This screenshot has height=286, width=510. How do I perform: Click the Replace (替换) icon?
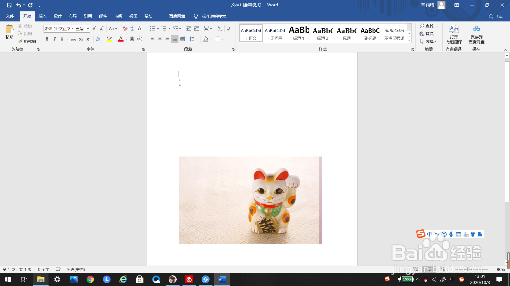(x=427, y=34)
